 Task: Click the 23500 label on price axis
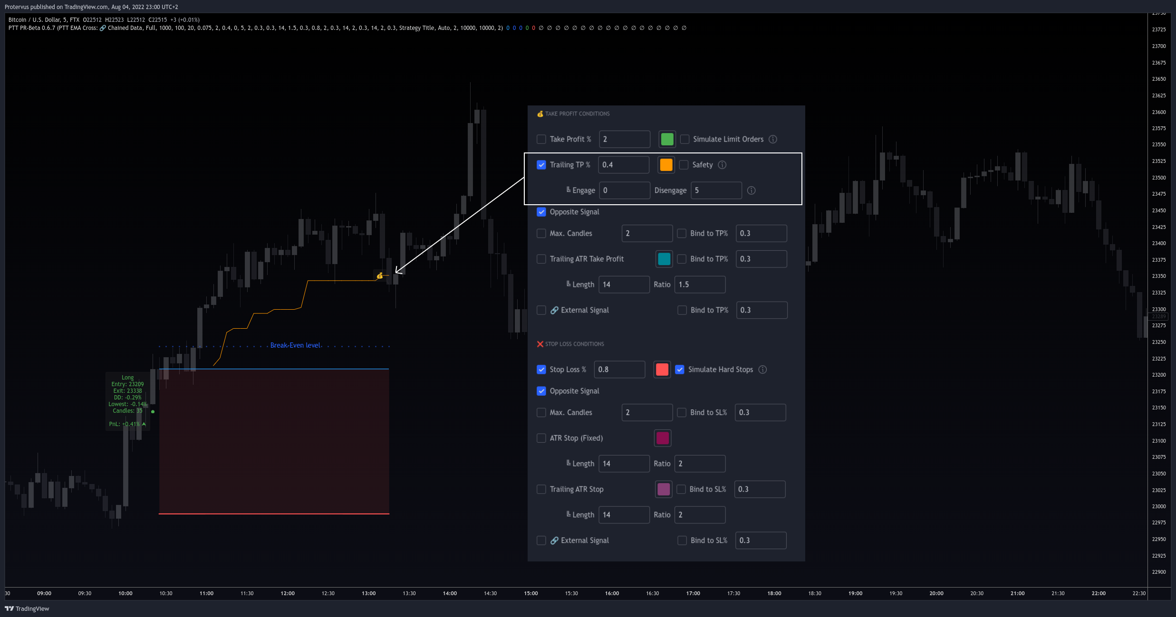[1158, 178]
